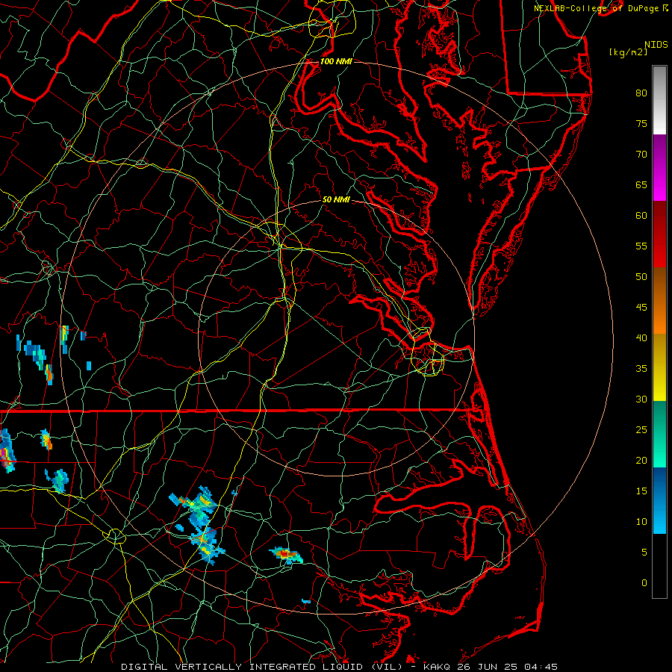Click the 25 value on the VIL scale

(641, 430)
